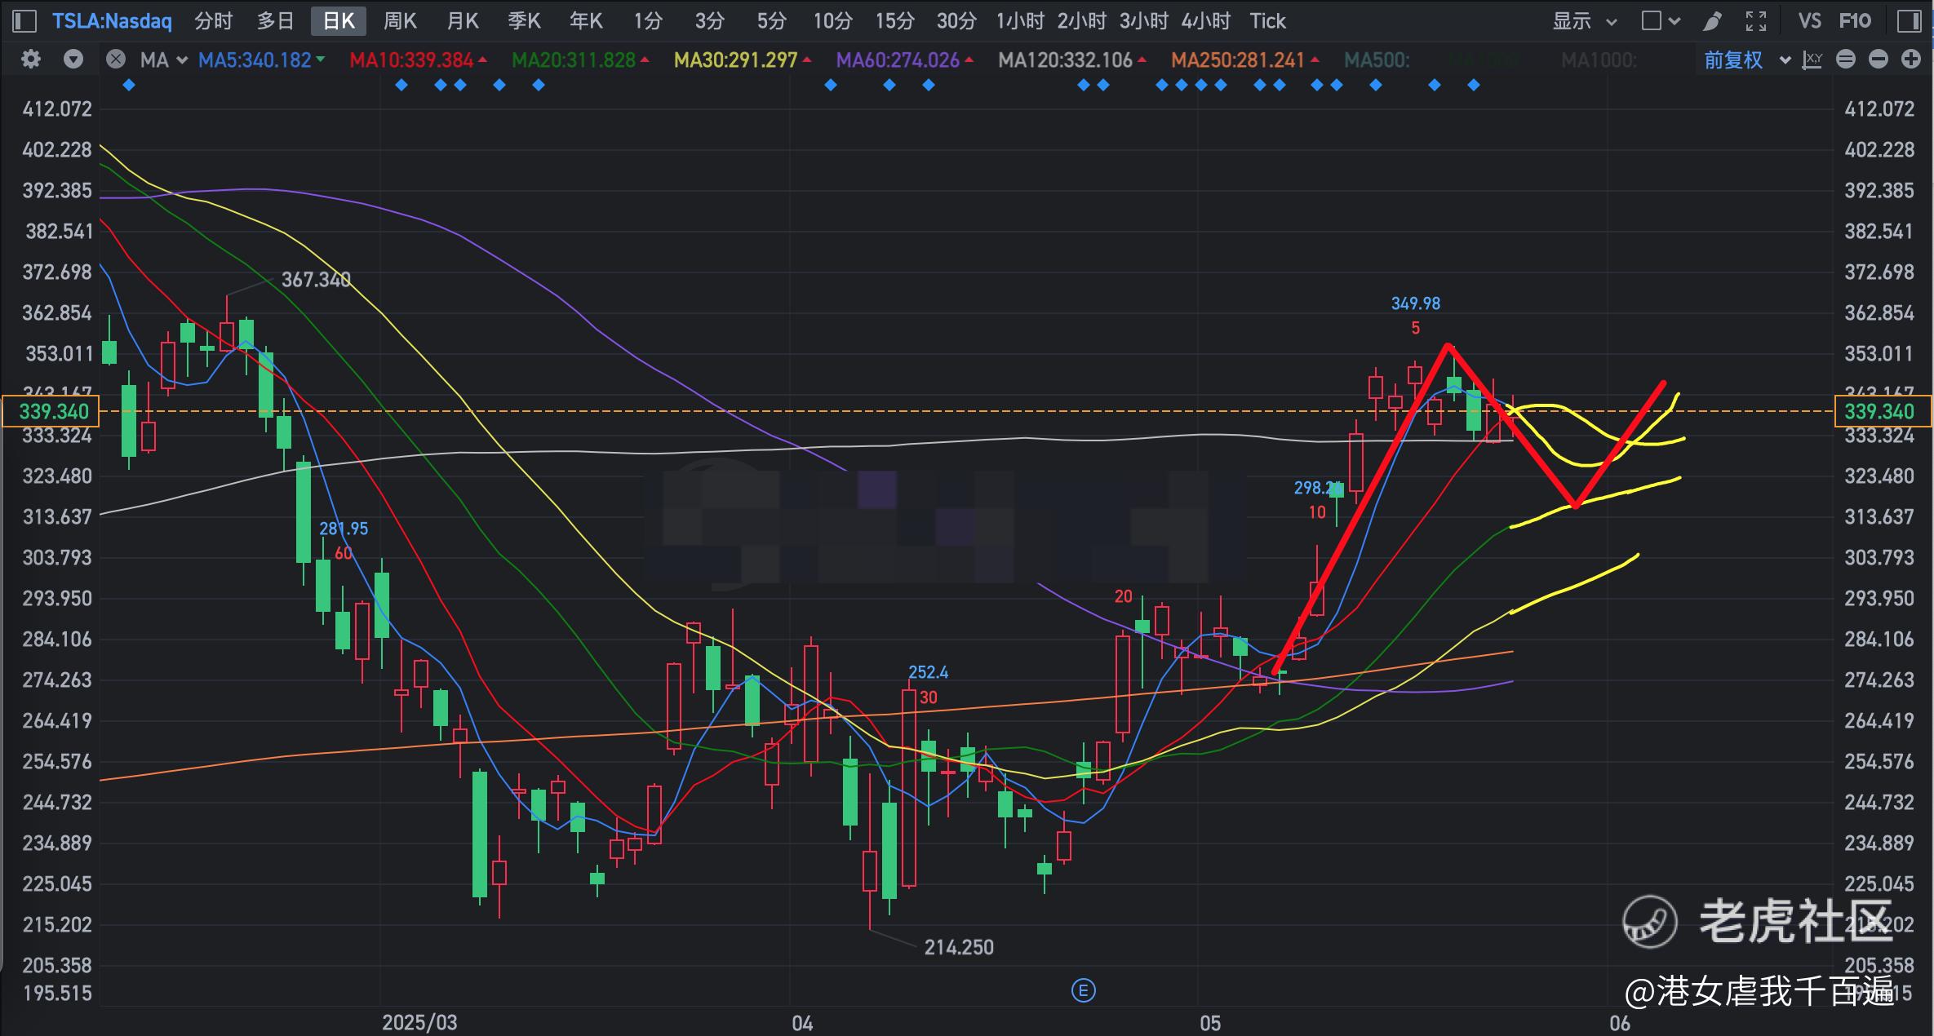The image size is (1934, 1036).
Task: Toggle the MA5:340.182 line
Action: click(261, 60)
